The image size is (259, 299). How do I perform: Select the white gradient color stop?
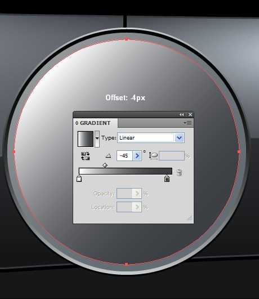pos(79,178)
